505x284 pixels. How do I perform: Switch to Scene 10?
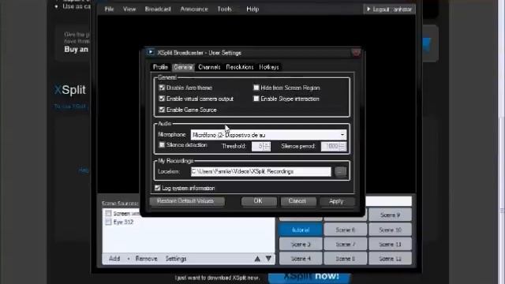coord(390,230)
